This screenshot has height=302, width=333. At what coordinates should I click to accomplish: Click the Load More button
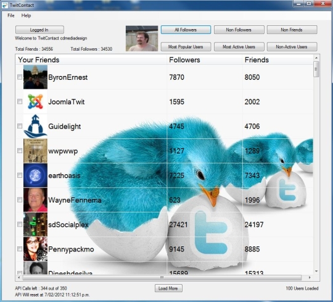click(168, 288)
